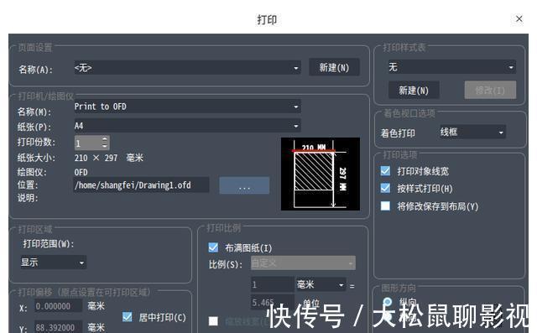Click the paper size preview thumbnail
The height and width of the screenshot is (333, 537).
321,174
